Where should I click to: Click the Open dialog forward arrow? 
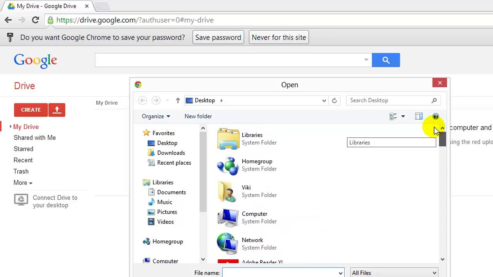pos(156,100)
